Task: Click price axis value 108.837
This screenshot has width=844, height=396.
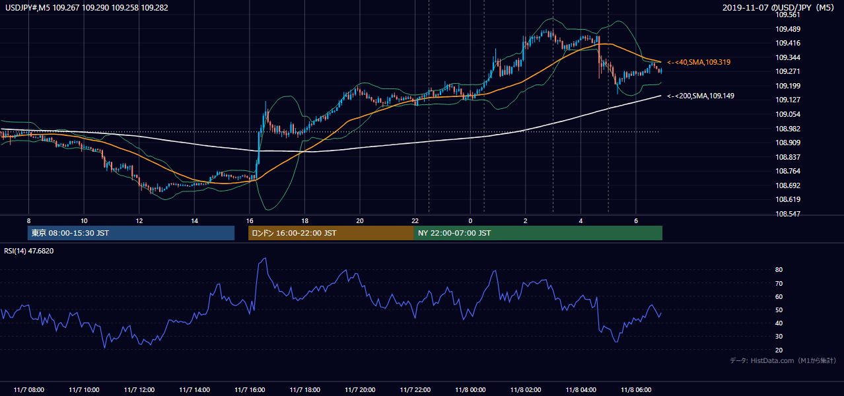Action: tap(787, 157)
